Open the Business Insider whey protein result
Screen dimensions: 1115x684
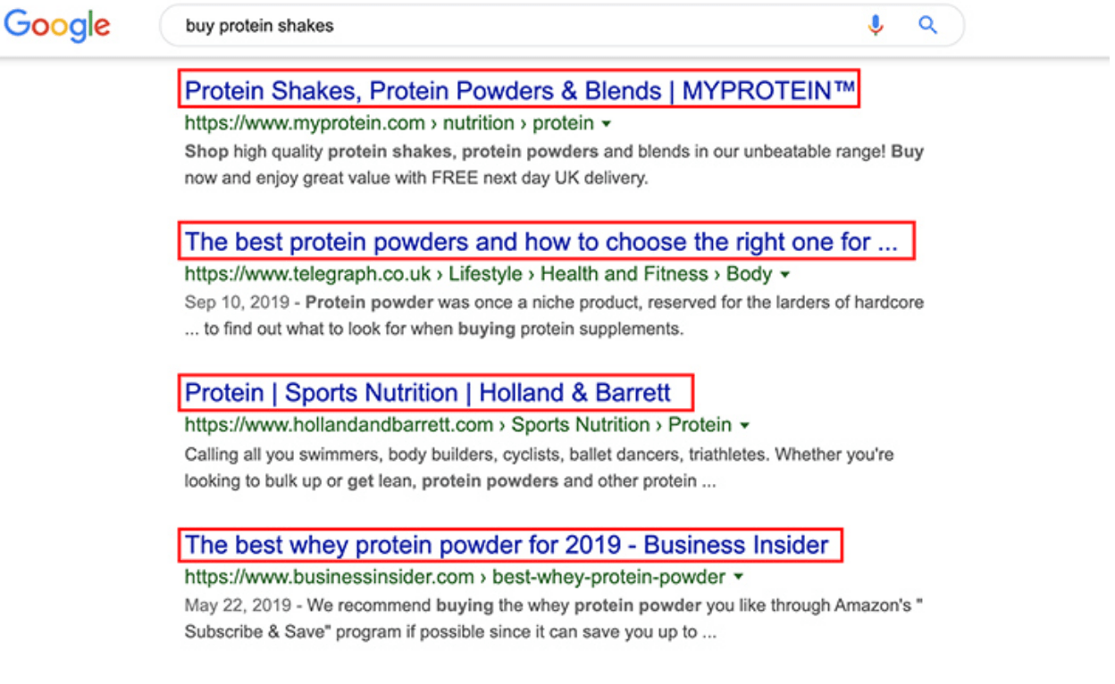pyautogui.click(x=507, y=545)
